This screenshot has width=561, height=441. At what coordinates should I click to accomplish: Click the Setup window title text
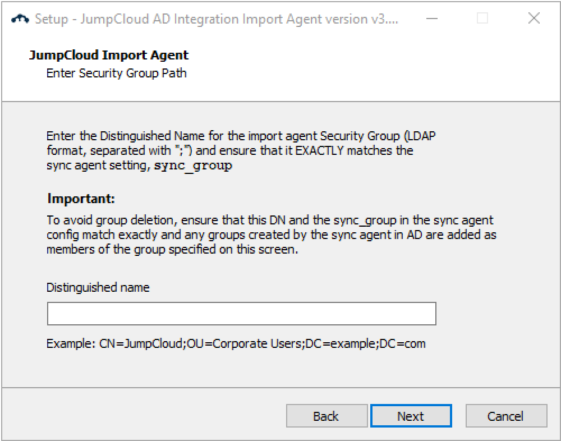tap(216, 19)
